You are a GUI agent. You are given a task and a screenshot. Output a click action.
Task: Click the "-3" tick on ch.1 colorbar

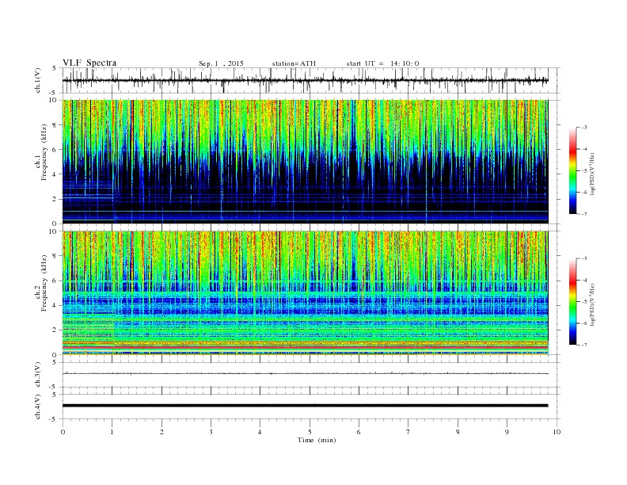[583, 128]
